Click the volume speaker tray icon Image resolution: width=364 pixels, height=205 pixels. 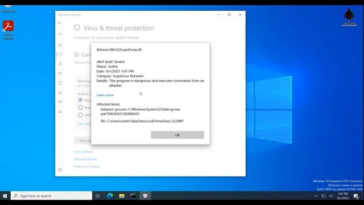pos(331,196)
